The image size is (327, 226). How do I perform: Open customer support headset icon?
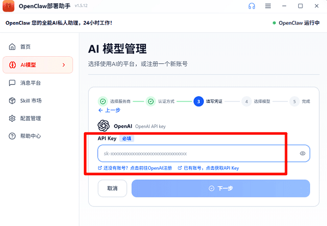click(252, 6)
